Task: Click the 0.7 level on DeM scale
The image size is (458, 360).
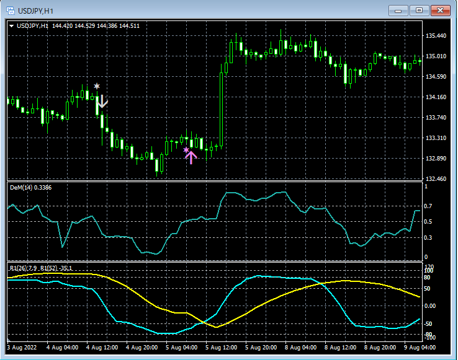Action: (x=427, y=206)
